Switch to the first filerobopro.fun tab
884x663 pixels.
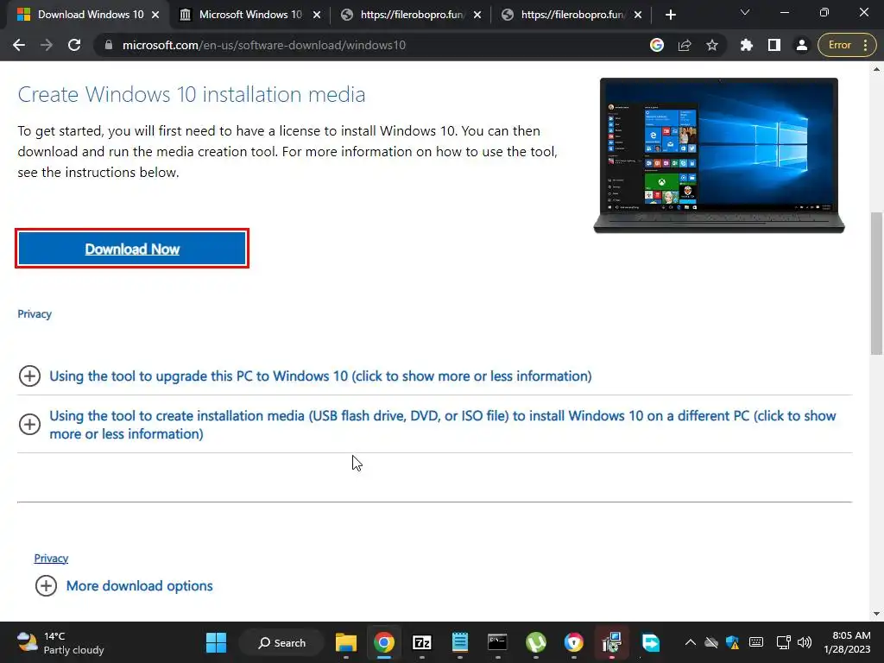pyautogui.click(x=404, y=15)
